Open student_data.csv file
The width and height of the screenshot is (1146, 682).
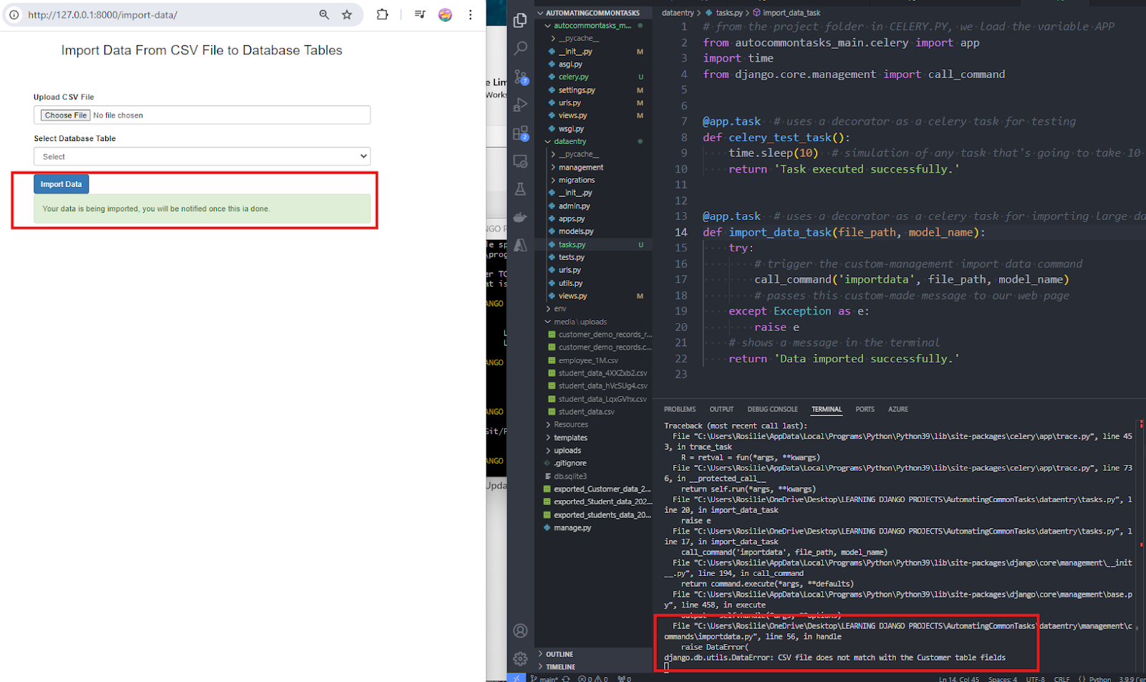click(x=586, y=412)
